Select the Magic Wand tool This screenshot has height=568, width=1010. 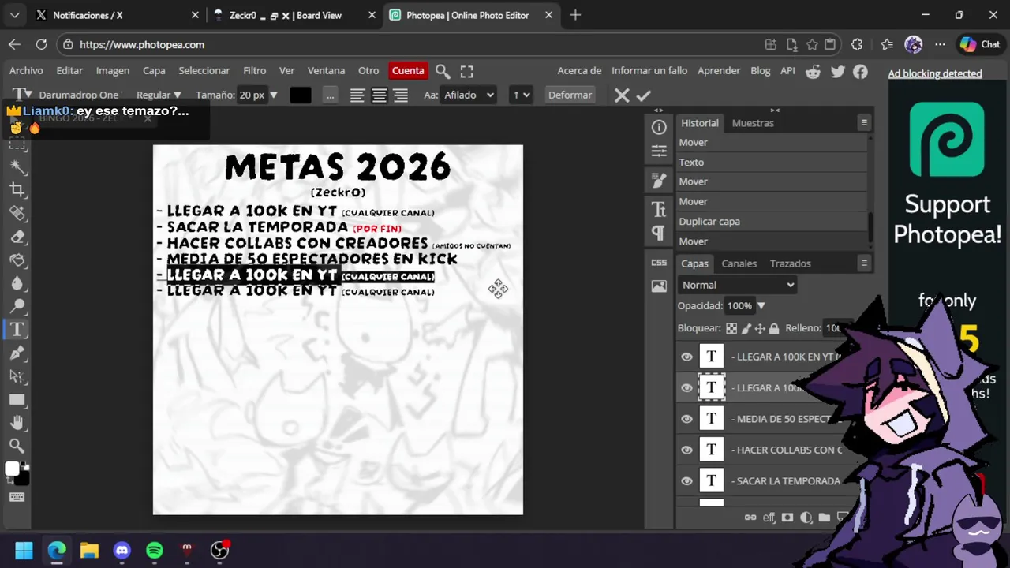tap(17, 166)
